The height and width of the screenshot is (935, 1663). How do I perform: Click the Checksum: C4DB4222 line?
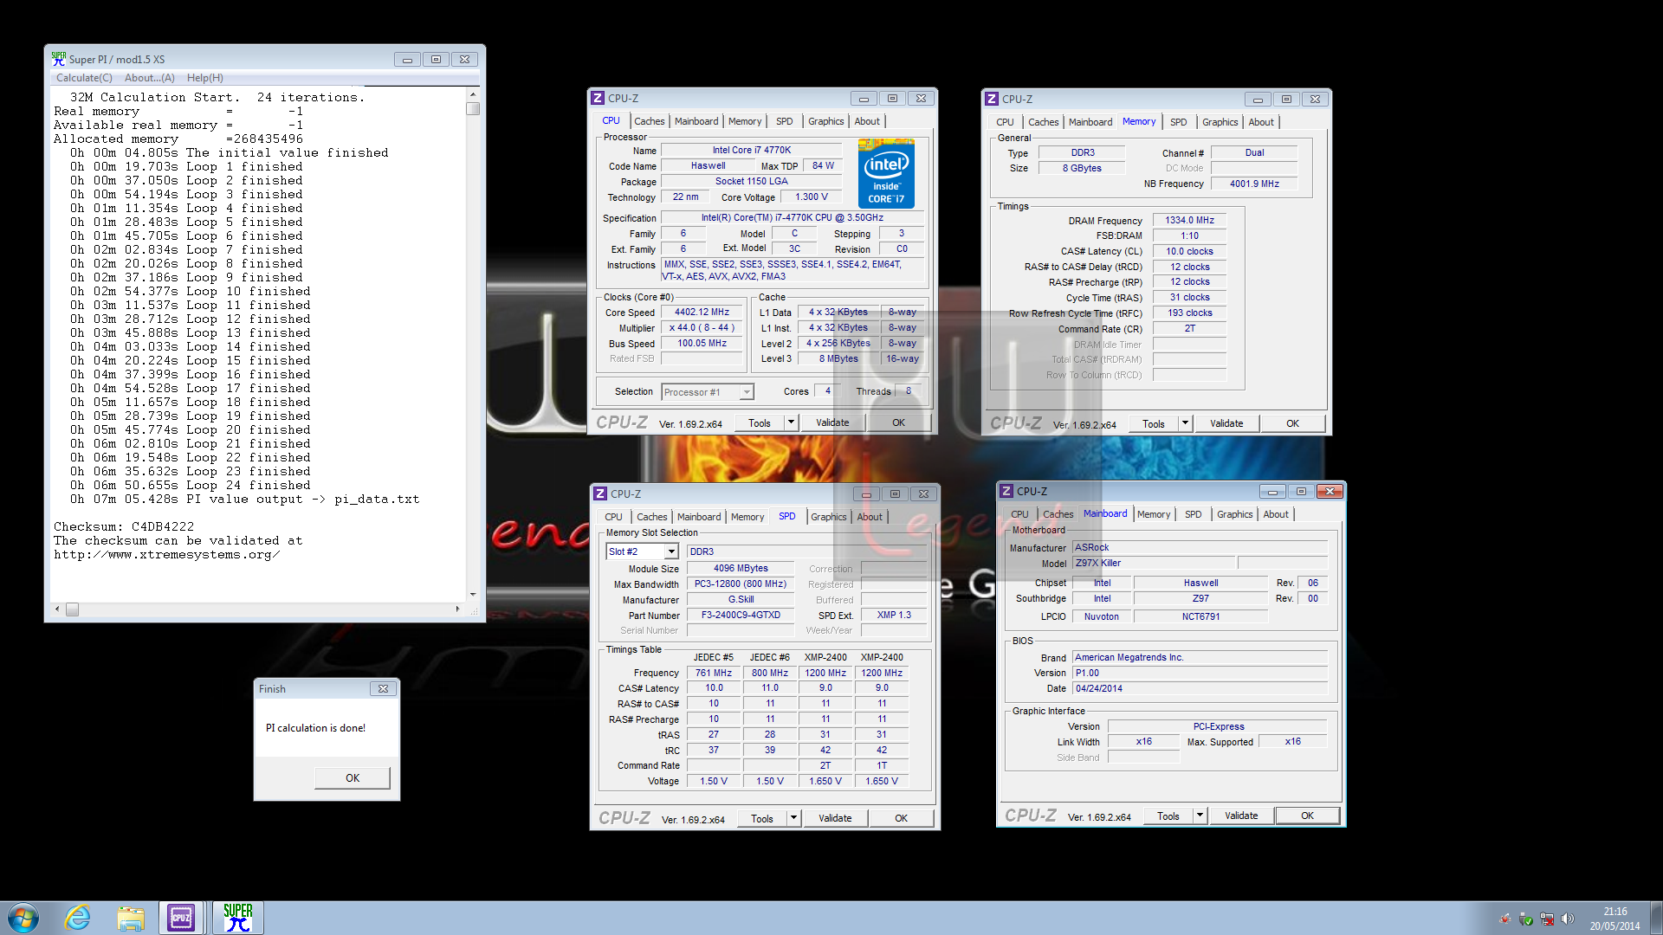[x=124, y=526]
